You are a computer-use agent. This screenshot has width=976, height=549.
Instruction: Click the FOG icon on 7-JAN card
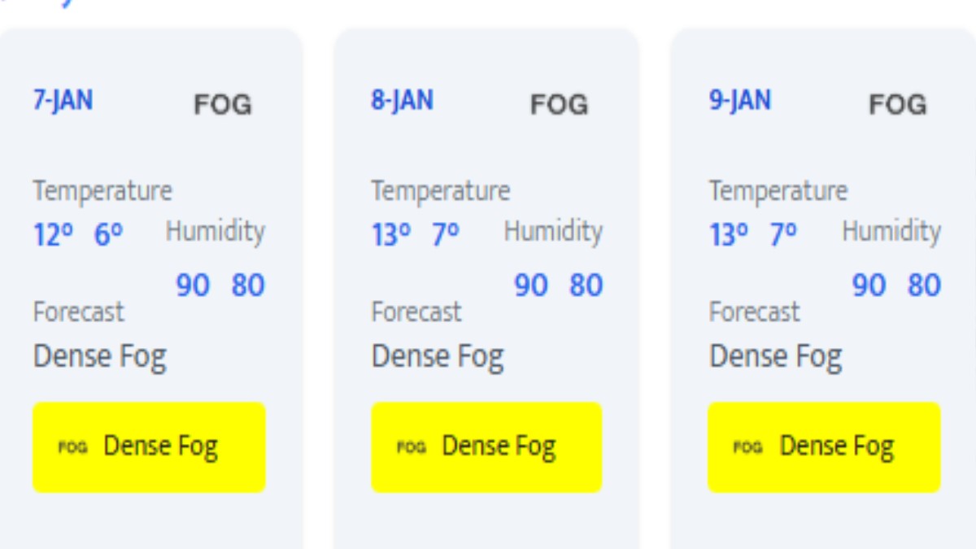pos(222,105)
